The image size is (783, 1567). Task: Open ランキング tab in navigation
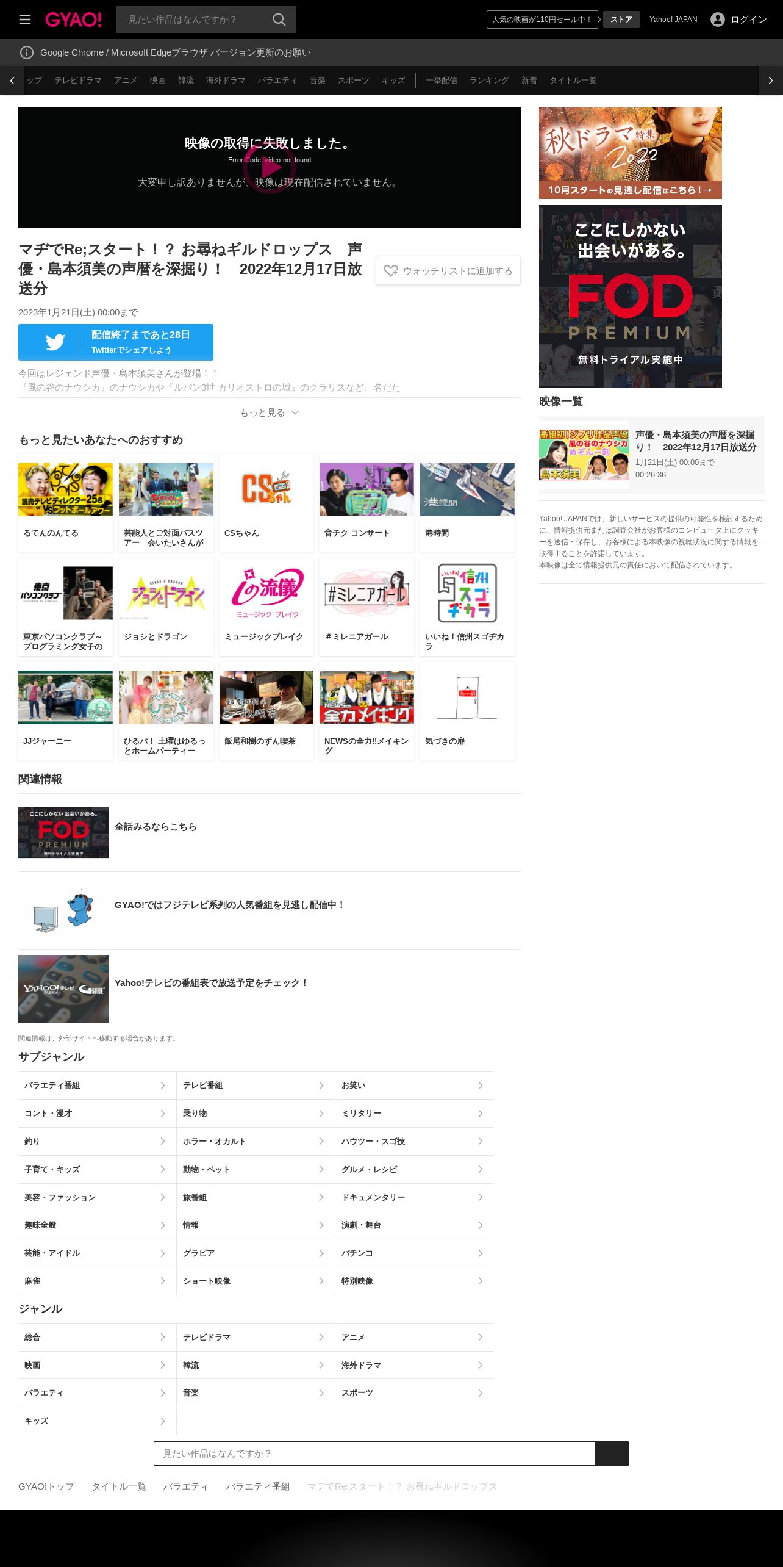pos(489,81)
